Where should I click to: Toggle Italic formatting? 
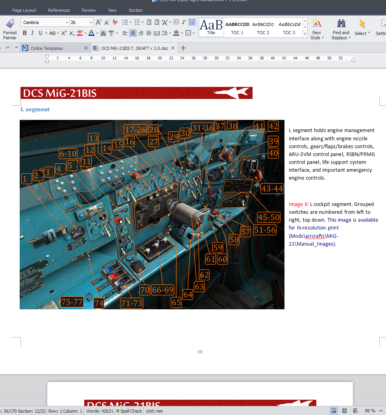(x=32, y=33)
